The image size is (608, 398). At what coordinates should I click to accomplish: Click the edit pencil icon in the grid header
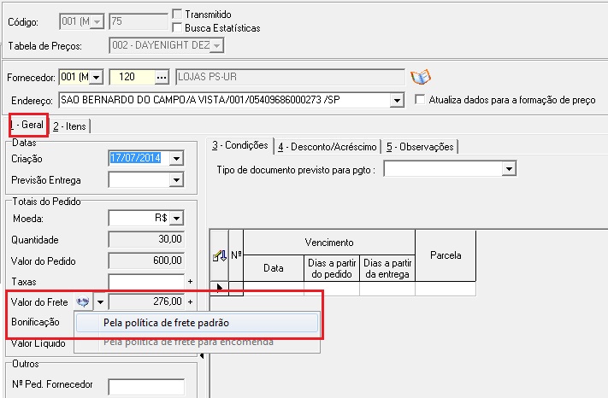coord(220,255)
